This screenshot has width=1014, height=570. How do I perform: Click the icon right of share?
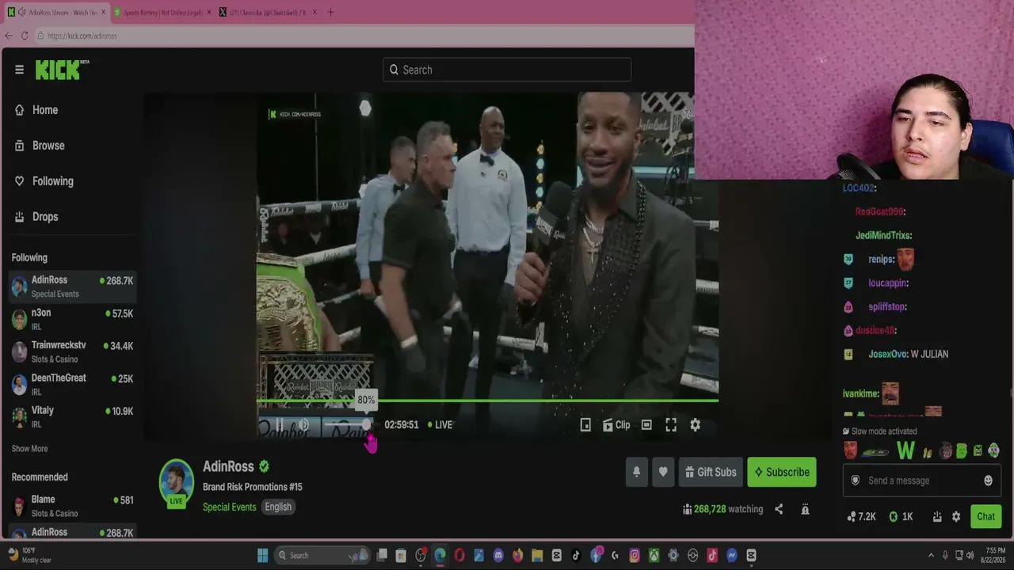(805, 509)
